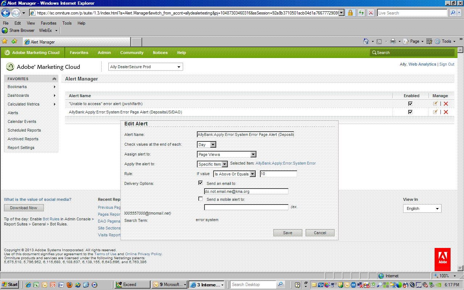
Task: Click the help question-mark icon on taskbar
Action: [x=298, y=285]
